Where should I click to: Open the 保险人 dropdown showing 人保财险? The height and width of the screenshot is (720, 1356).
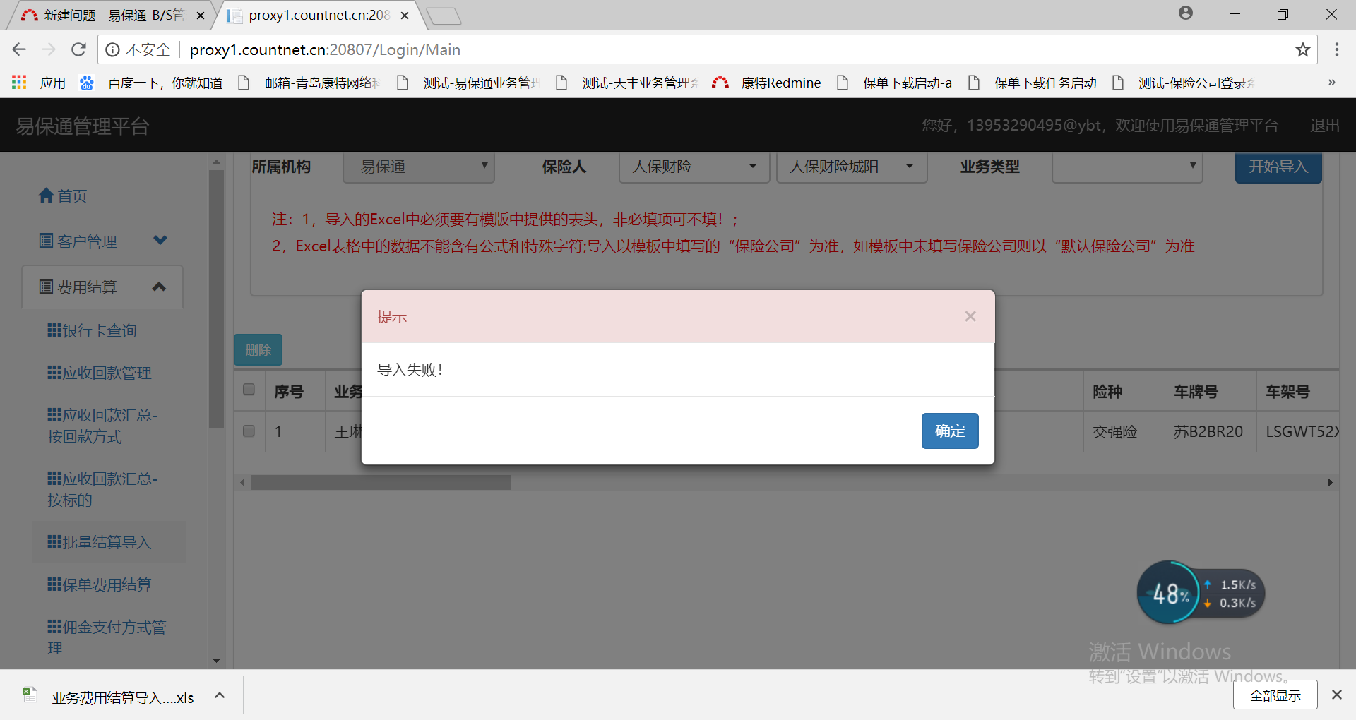coord(694,167)
